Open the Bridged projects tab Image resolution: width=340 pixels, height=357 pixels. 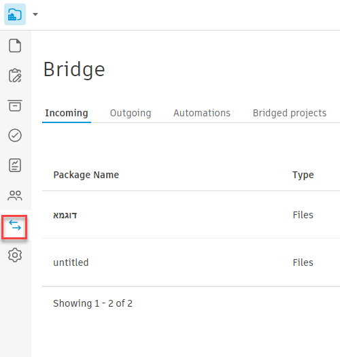pyautogui.click(x=290, y=113)
